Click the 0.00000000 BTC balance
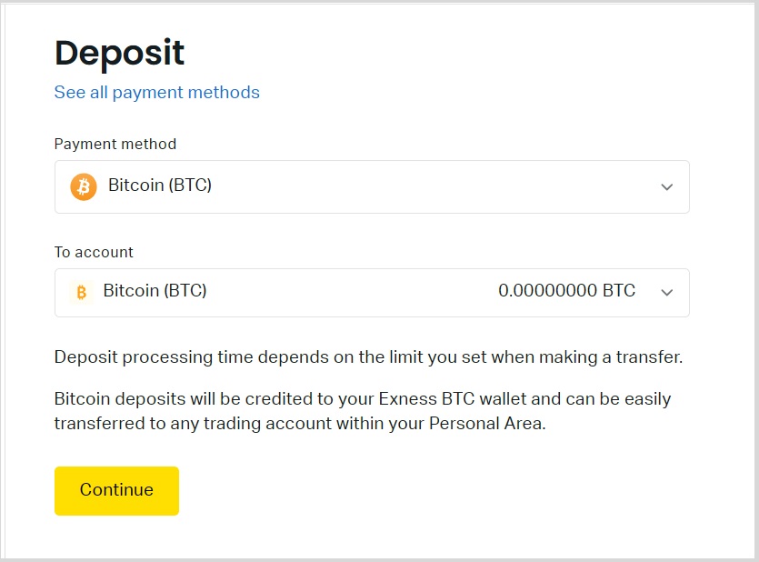This screenshot has width=759, height=562. pos(566,291)
